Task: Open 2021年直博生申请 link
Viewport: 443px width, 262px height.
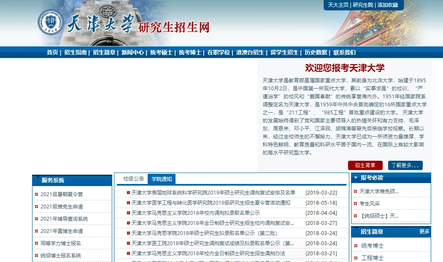Action: pos(62,231)
